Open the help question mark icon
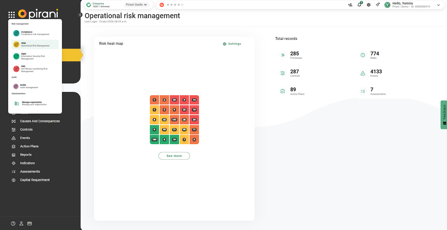The image size is (447, 230). point(13,224)
